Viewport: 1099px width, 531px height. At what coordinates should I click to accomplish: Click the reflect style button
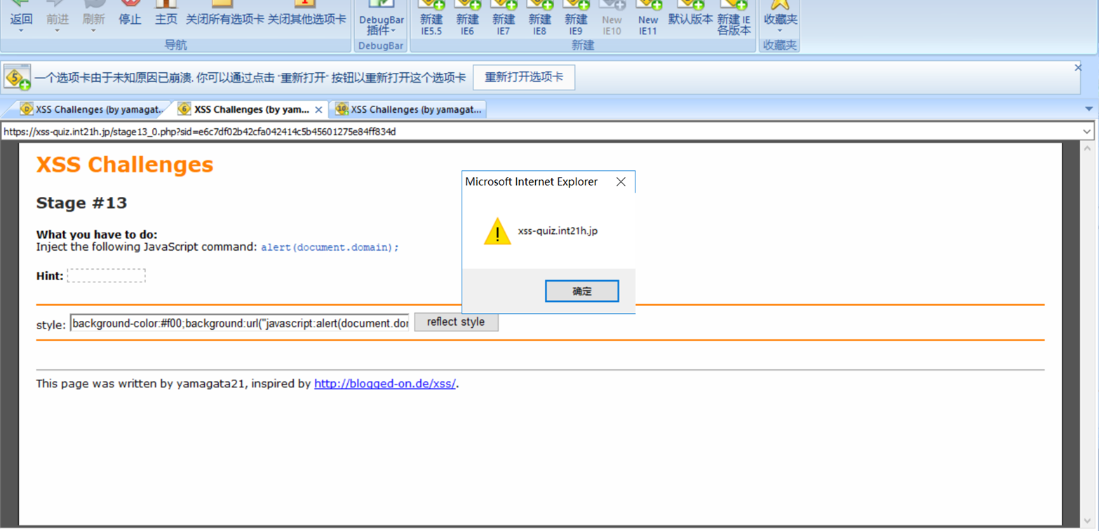pos(456,322)
